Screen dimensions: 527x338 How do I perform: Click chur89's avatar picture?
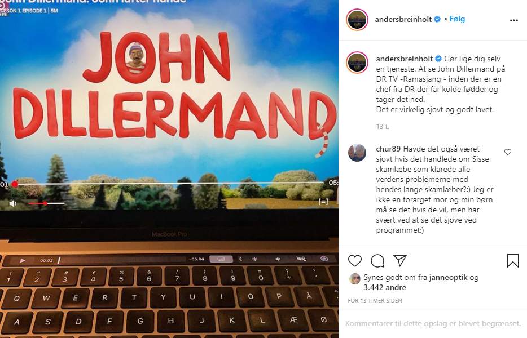point(357,153)
